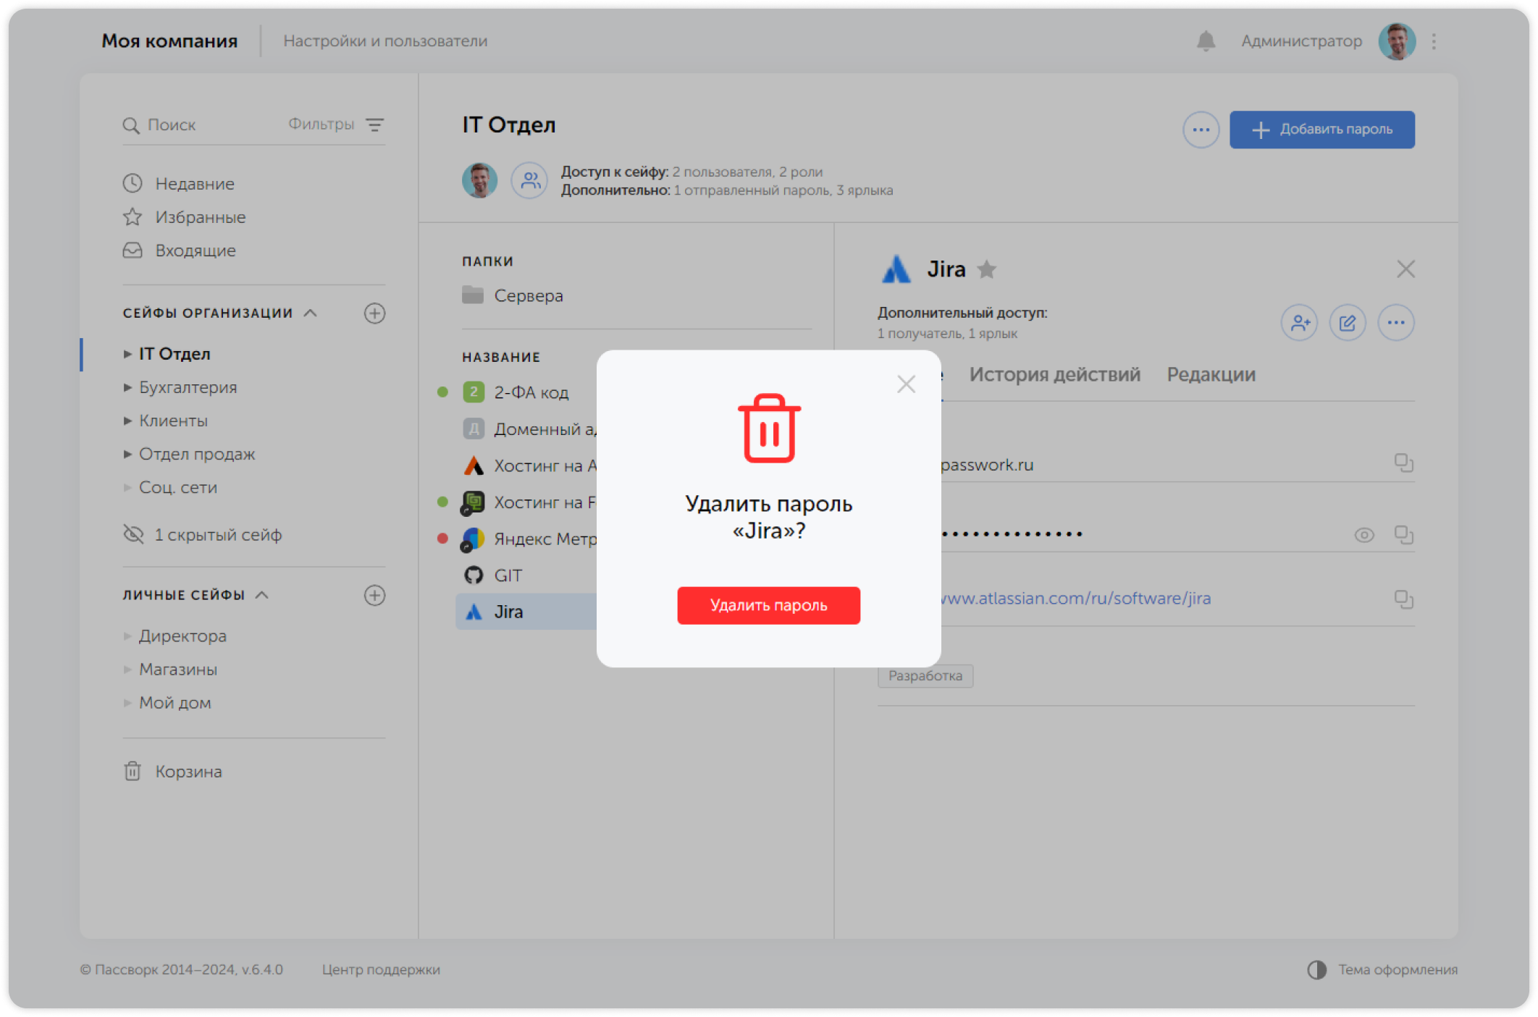
Task: Switch to the Редакции tab
Action: coord(1211,374)
